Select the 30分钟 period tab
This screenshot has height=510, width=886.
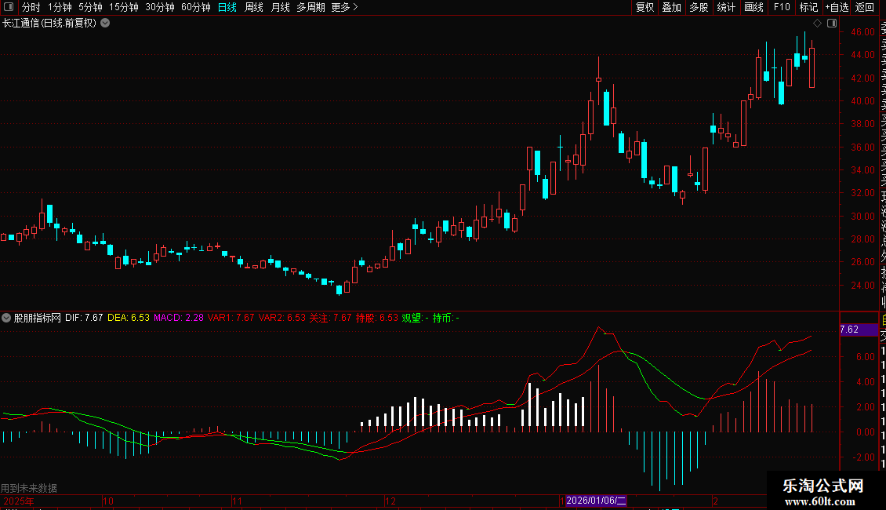click(x=160, y=7)
